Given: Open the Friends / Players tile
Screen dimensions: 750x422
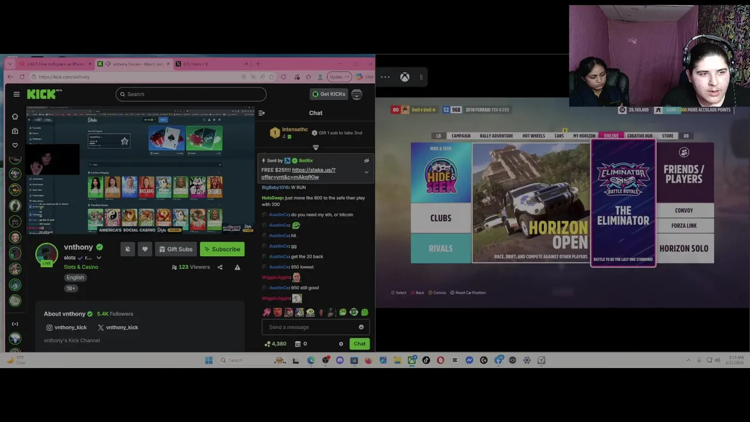Looking at the screenshot, I should point(684,172).
